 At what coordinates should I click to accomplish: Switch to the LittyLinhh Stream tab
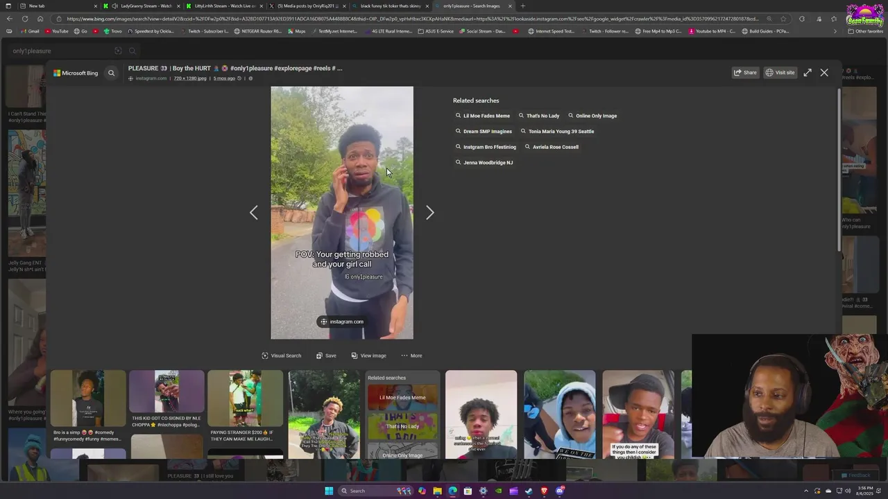click(225, 6)
